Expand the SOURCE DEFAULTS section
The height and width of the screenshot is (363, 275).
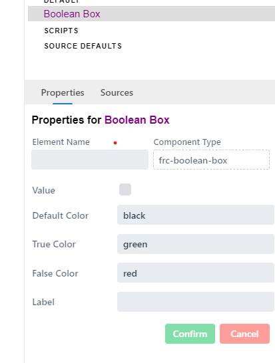point(83,46)
